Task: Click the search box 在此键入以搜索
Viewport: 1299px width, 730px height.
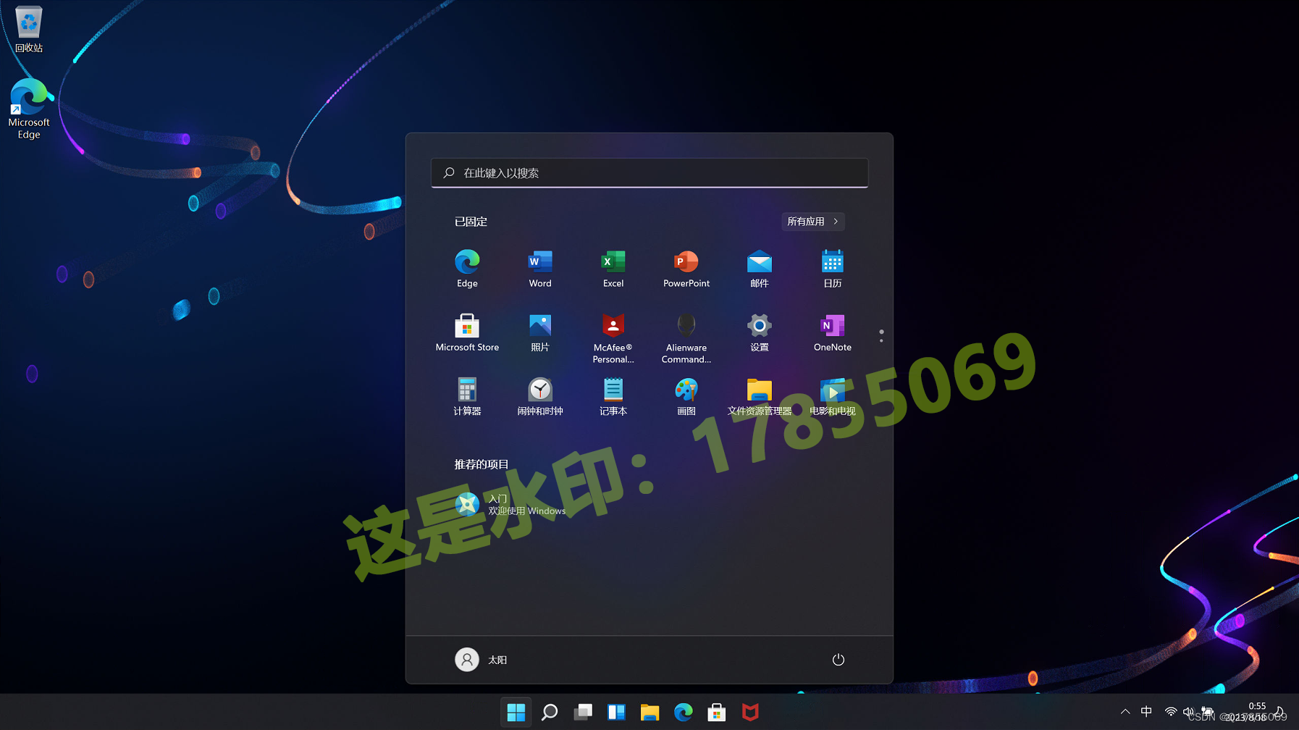Action: point(649,173)
